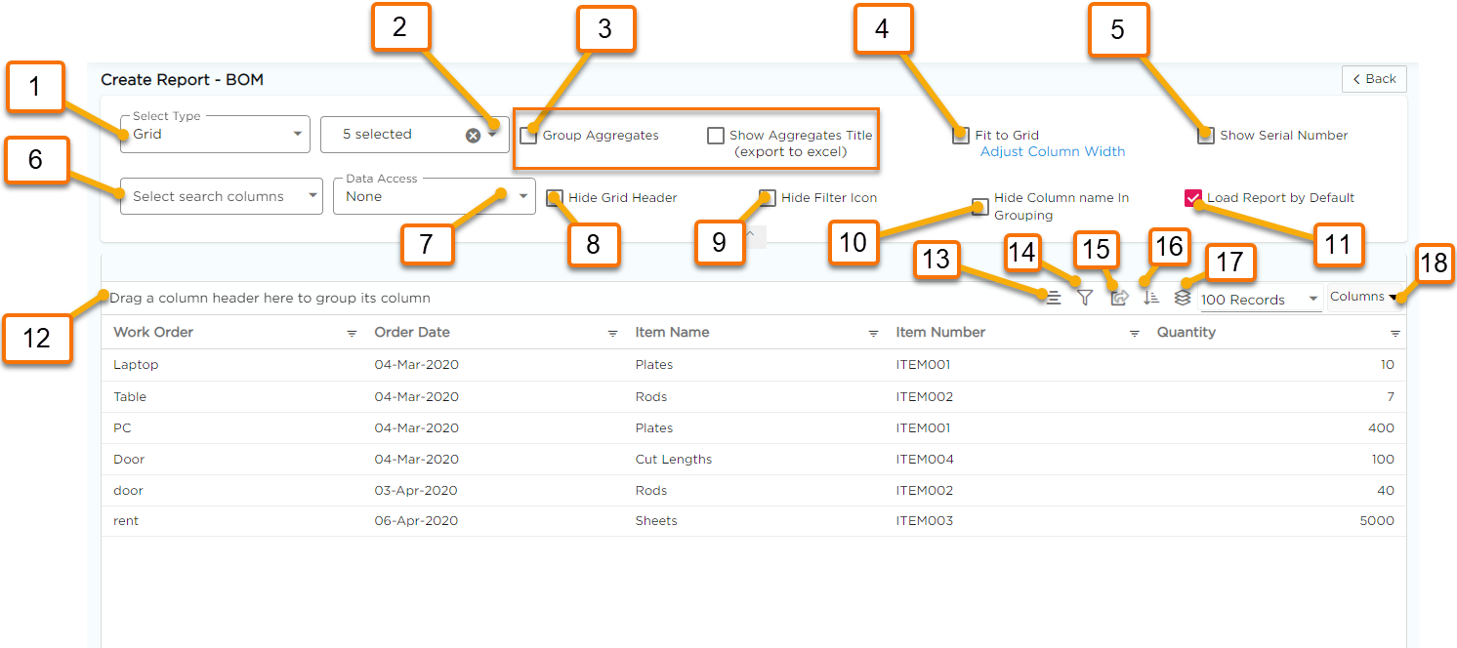This screenshot has height=648, width=1457.
Task: Click the text alignment icon in grid toolbar
Action: coord(1054,299)
